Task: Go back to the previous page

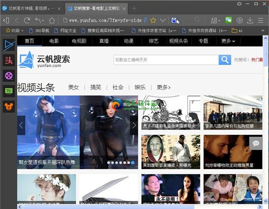Action: [x=17, y=20]
